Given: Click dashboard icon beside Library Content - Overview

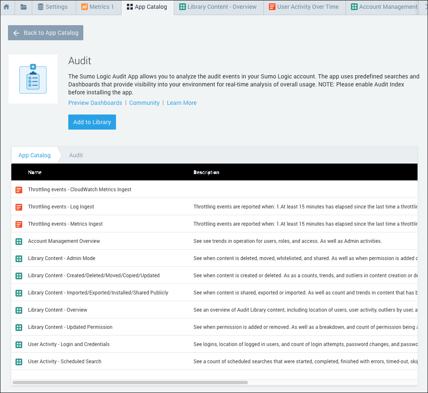Looking at the screenshot, I should pyautogui.click(x=18, y=310).
